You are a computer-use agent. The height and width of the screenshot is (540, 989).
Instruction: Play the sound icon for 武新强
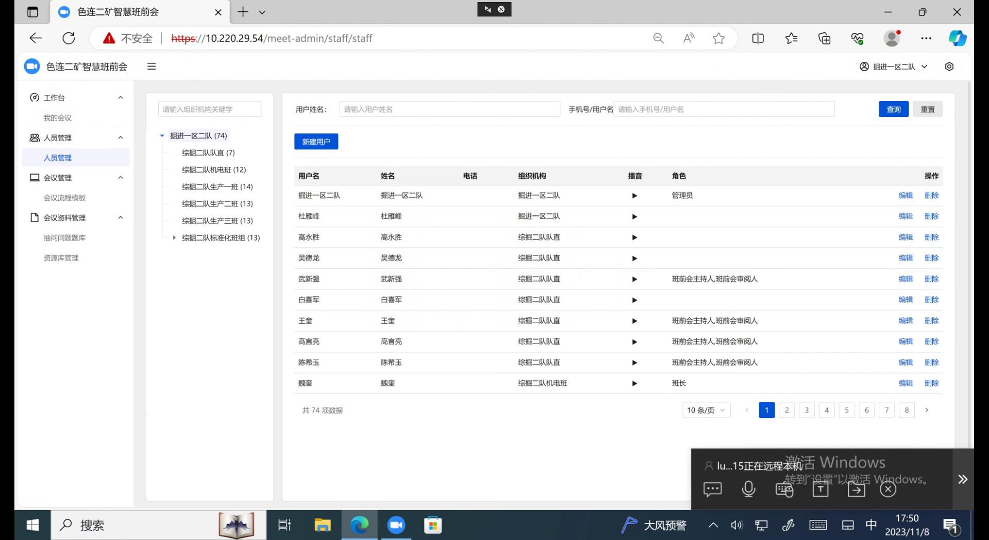[635, 279]
